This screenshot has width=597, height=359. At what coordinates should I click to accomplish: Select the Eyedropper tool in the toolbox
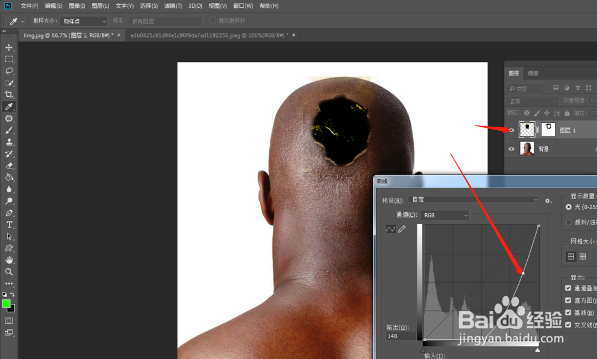tap(9, 106)
